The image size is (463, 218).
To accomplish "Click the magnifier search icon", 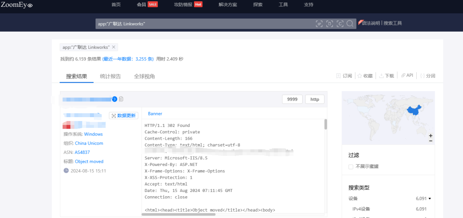I will point(350,24).
